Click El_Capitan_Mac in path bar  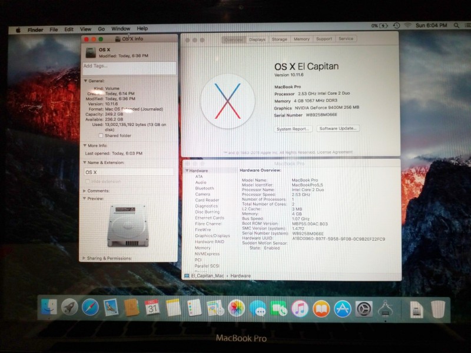(x=204, y=276)
